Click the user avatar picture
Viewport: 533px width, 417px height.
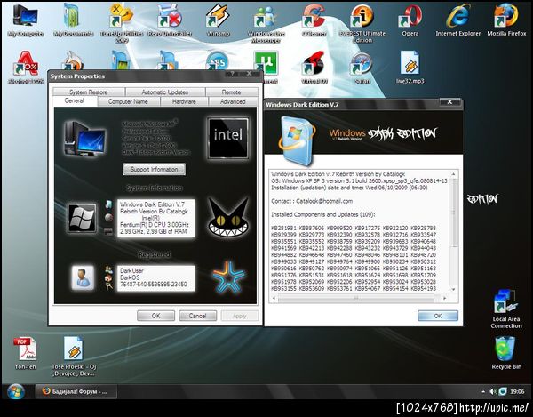[83, 277]
